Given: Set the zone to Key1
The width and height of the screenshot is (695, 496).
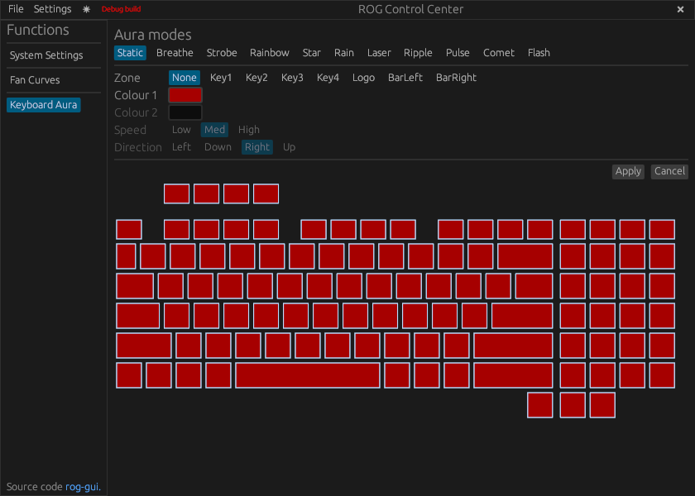Looking at the screenshot, I should tap(221, 78).
